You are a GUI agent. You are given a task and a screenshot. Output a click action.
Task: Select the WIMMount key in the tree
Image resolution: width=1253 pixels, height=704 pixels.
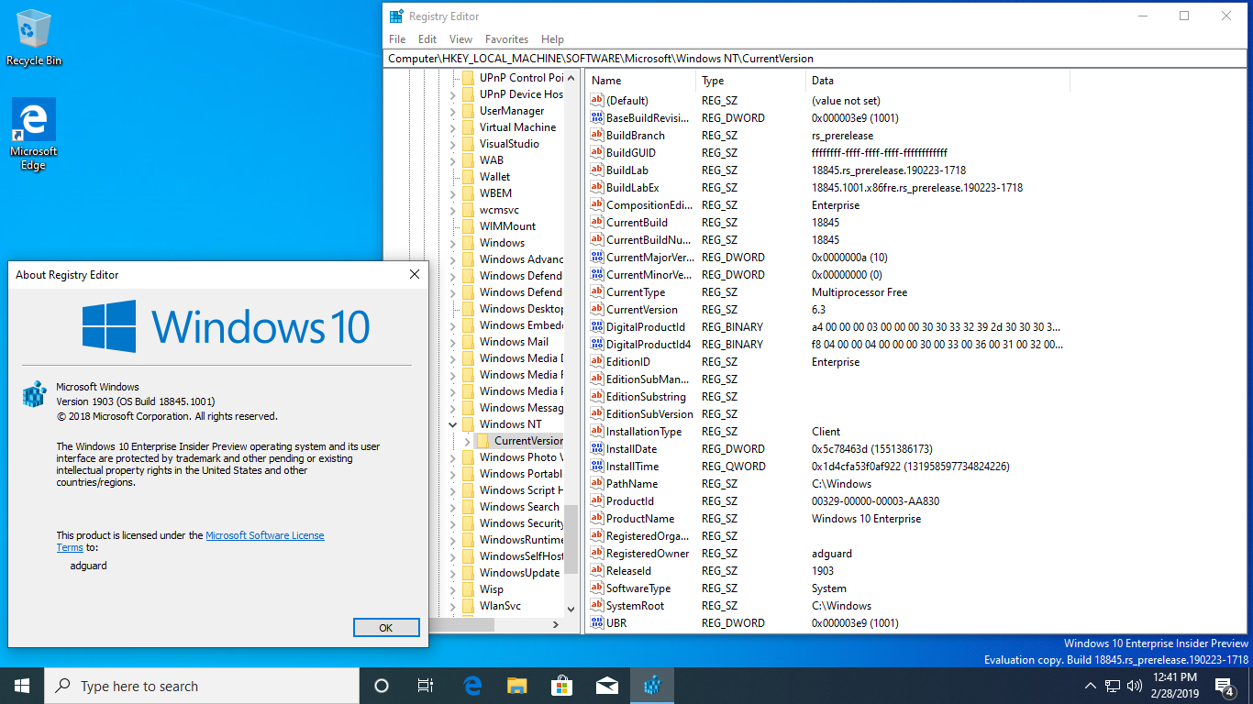coord(507,226)
